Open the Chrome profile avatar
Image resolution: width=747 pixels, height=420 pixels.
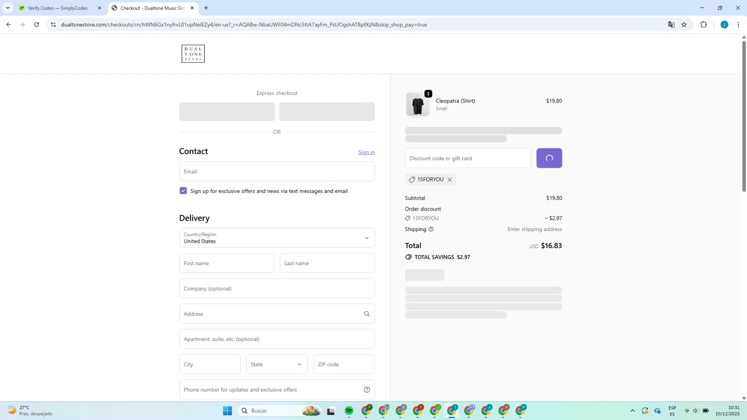point(725,24)
